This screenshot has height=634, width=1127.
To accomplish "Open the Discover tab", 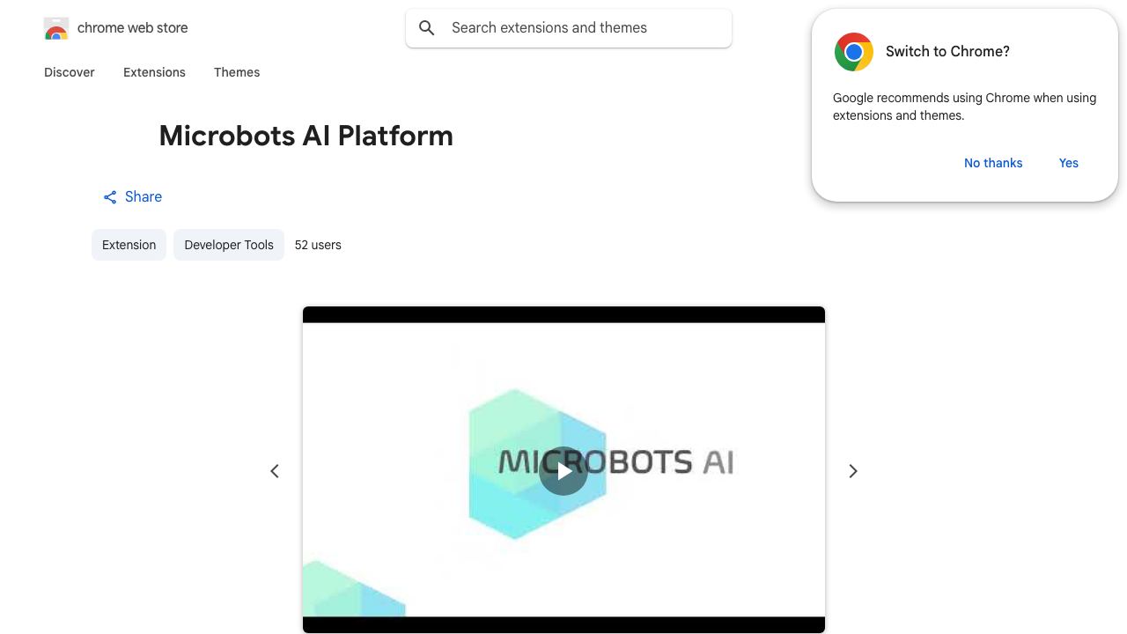I will click(x=70, y=72).
